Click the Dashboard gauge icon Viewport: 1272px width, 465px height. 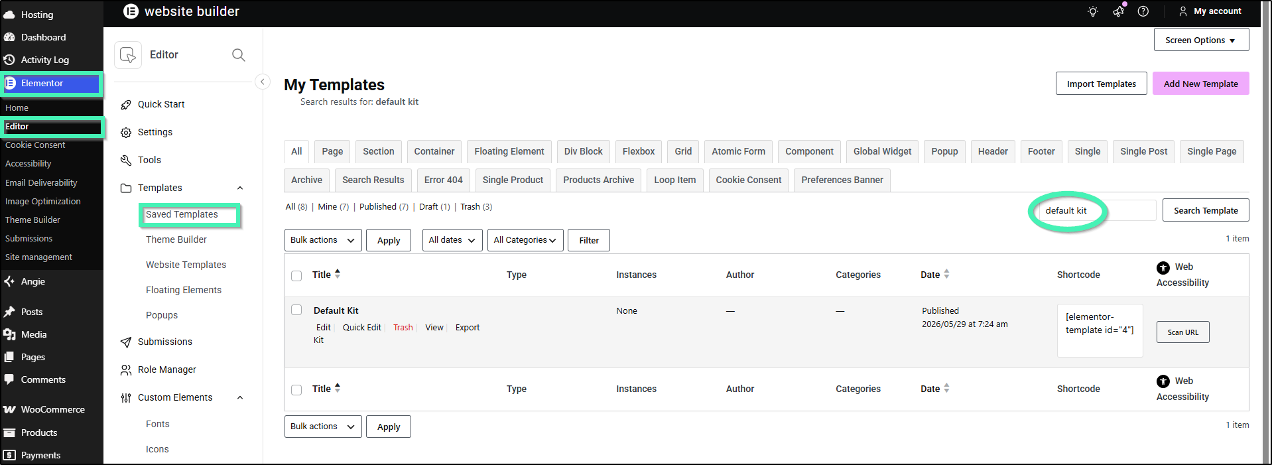9,37
